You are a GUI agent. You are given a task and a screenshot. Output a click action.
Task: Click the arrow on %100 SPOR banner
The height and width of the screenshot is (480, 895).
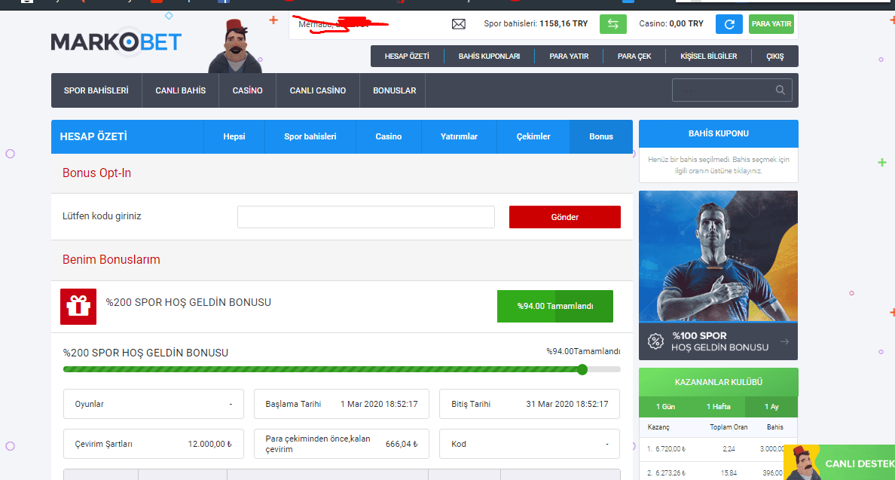785,341
